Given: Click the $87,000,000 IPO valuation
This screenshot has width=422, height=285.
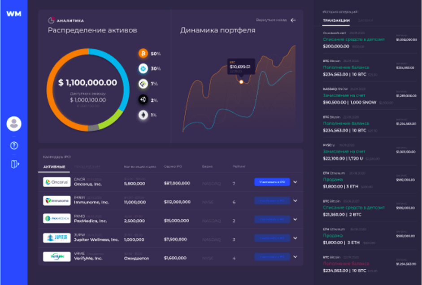Looking at the screenshot, I should 177,183.
